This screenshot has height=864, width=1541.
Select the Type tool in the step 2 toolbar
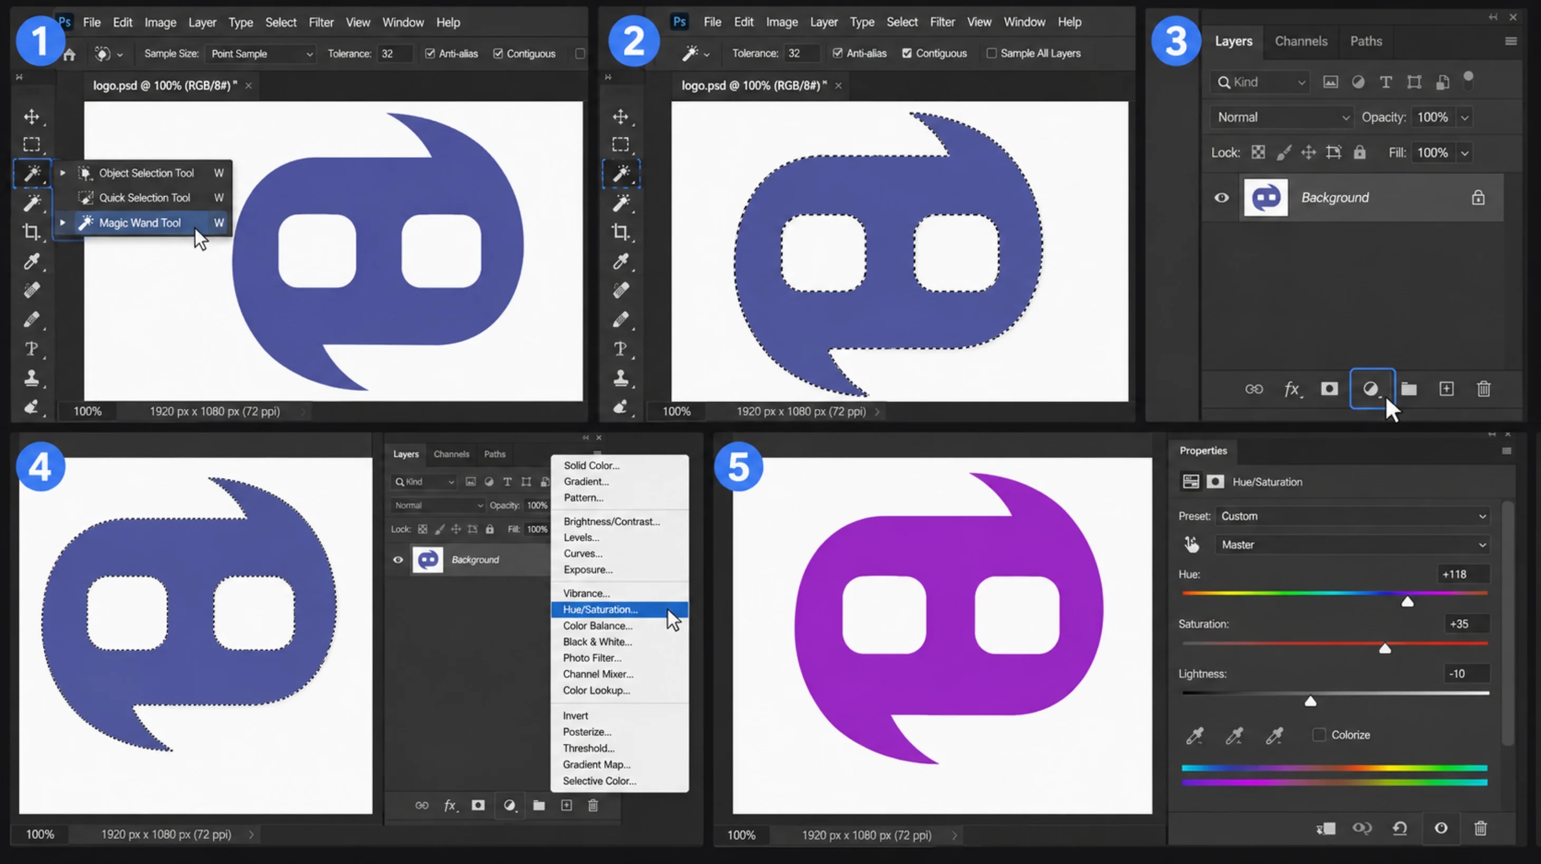tap(620, 349)
